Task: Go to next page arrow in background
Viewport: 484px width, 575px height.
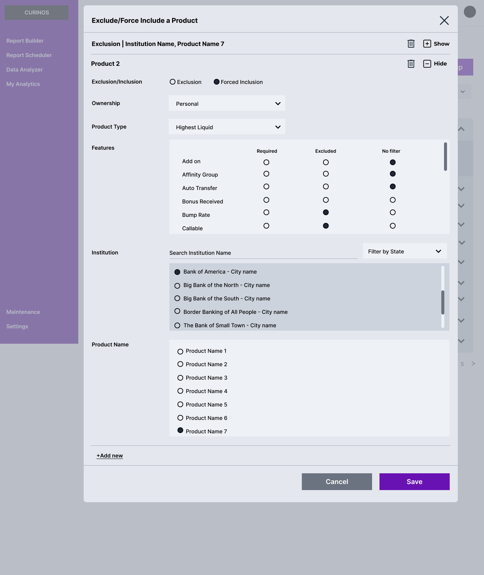Action: 473,364
